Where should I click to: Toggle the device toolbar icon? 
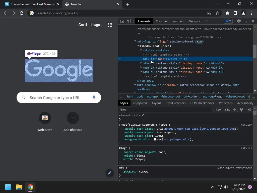[x=129, y=21]
